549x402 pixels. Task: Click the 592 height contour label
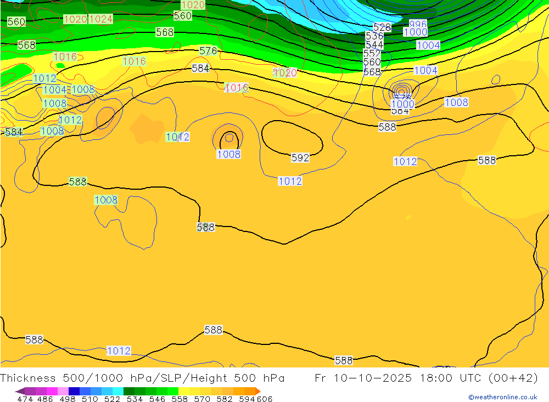click(300, 158)
